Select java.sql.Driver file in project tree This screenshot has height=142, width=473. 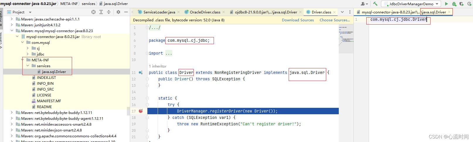pyautogui.click(x=54, y=72)
